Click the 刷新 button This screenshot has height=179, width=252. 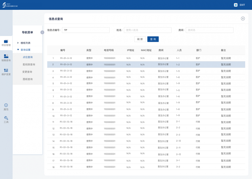(140, 39)
